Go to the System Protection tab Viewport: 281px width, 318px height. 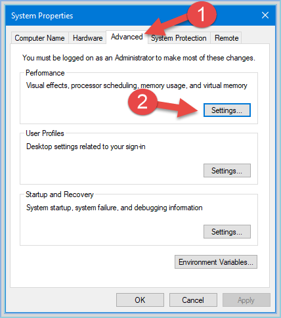(x=179, y=38)
